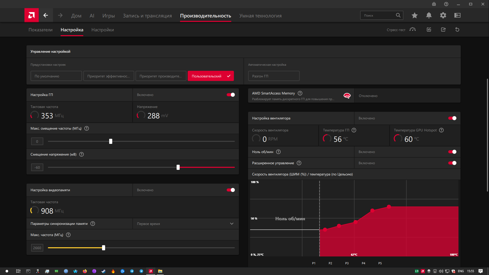Click the bug report icon in title bar

point(434,4)
